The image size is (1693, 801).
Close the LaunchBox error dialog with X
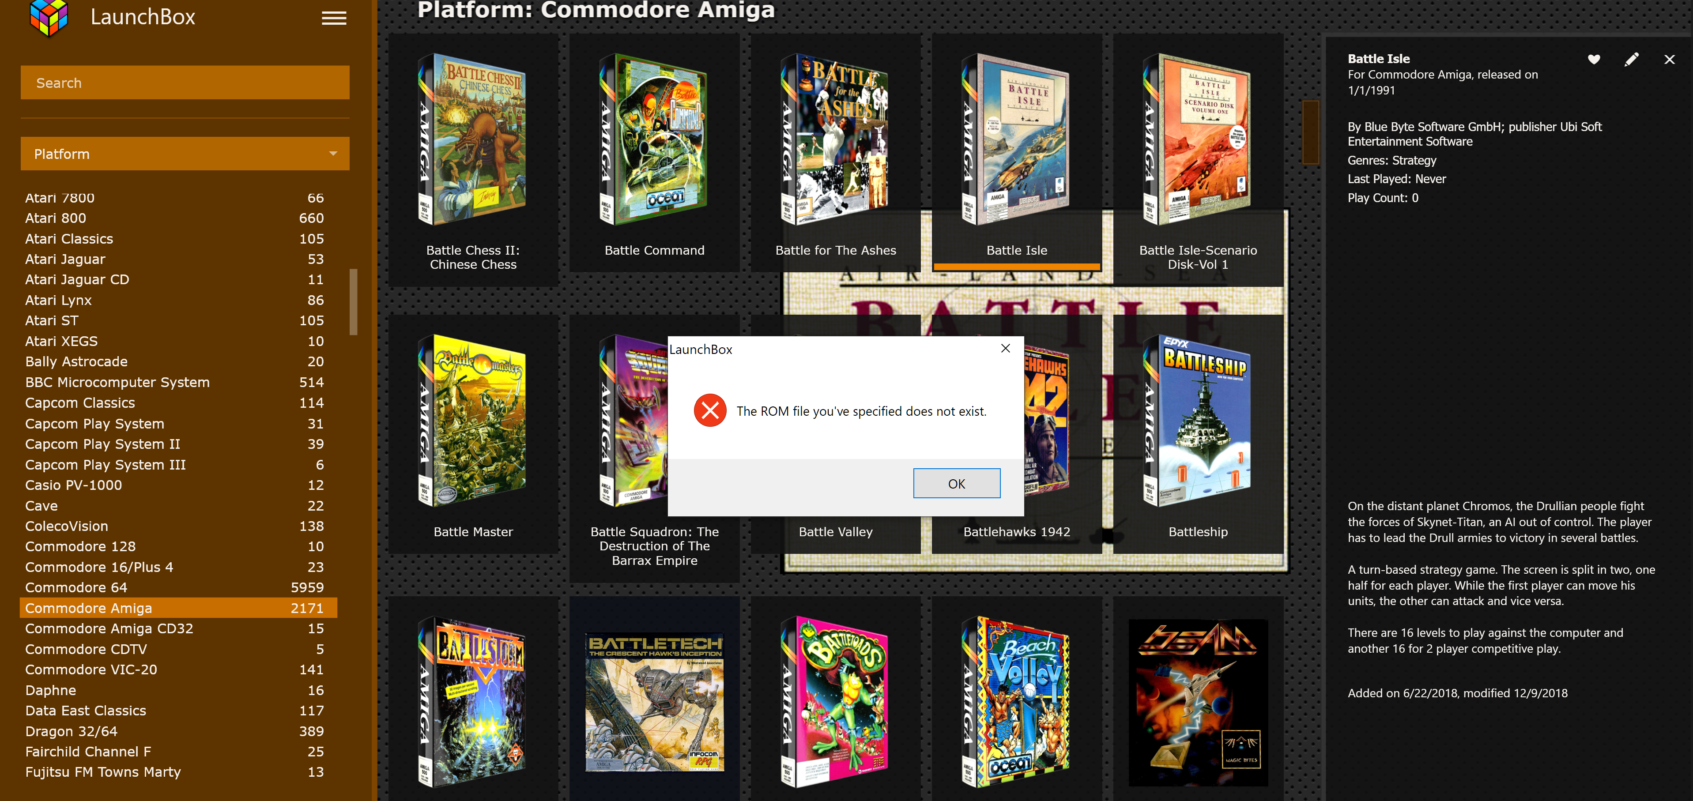click(1005, 348)
